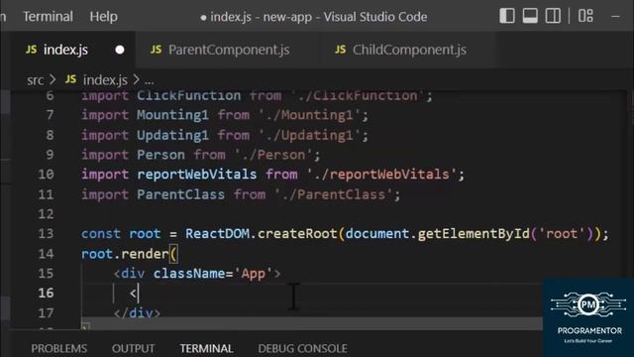Click className='App' attribute on line 15

(x=213, y=274)
